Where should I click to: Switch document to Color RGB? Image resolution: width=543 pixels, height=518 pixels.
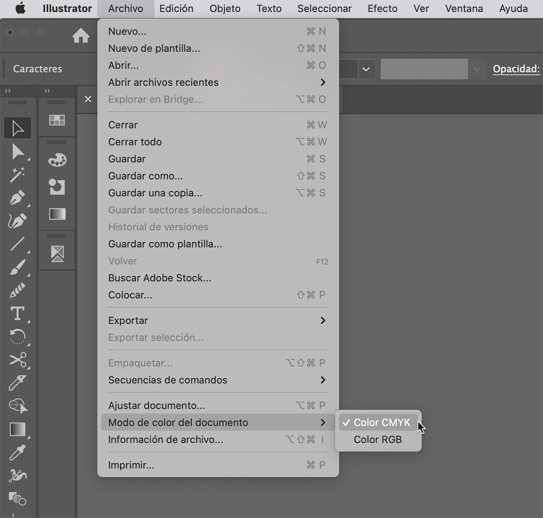pos(378,440)
